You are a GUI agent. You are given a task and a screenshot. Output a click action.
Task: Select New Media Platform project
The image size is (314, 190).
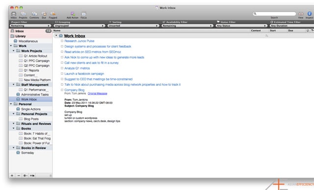[37, 80]
